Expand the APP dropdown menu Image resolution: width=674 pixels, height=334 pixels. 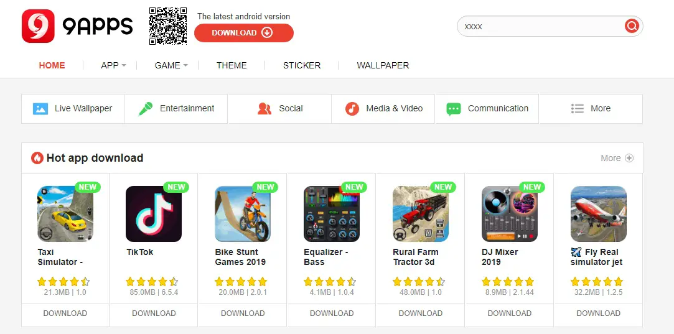pyautogui.click(x=113, y=65)
